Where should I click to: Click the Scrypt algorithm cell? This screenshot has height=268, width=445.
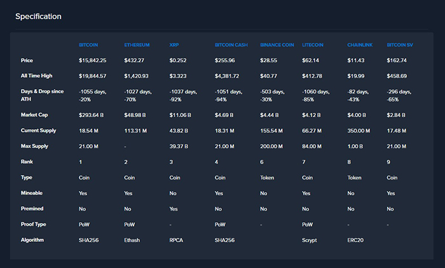click(310, 240)
